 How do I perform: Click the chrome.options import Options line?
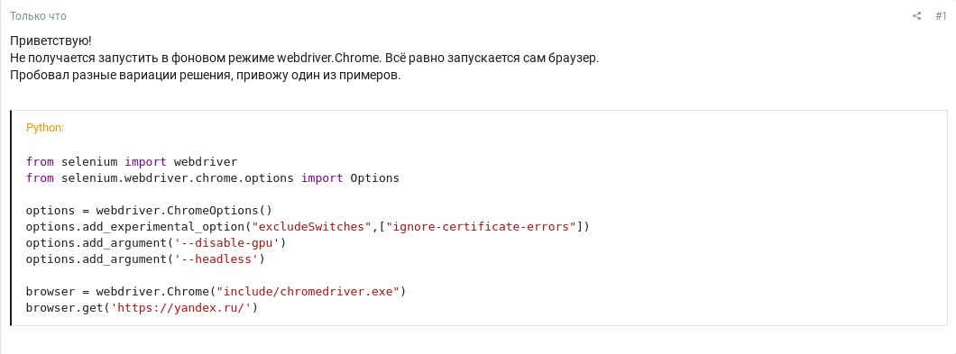(x=213, y=178)
